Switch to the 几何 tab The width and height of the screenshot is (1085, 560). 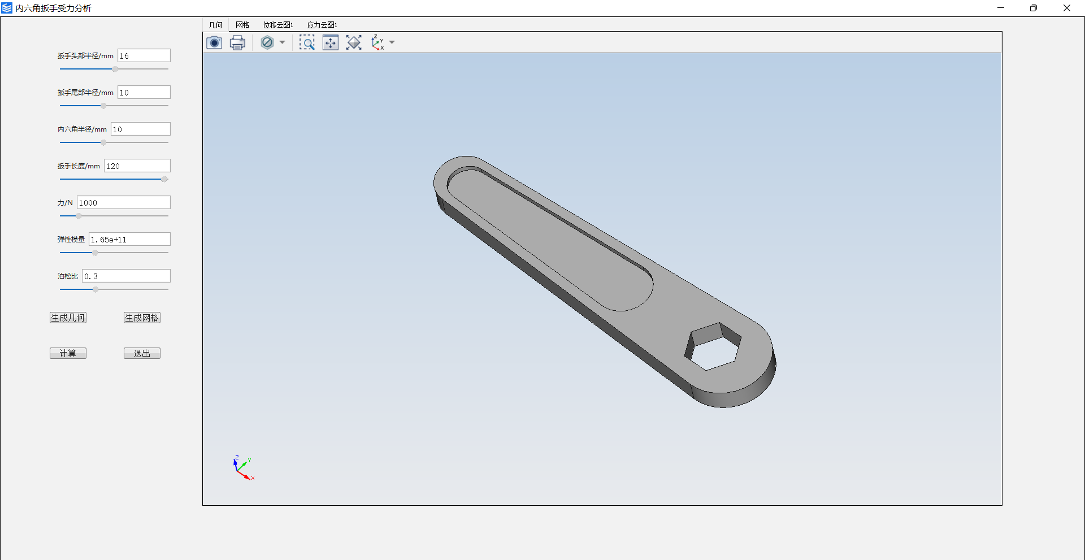215,25
